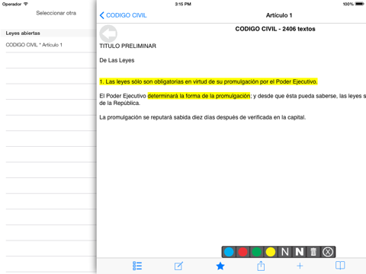Open the table of contents list icon
This screenshot has width=366, height=274.
pos(137,266)
